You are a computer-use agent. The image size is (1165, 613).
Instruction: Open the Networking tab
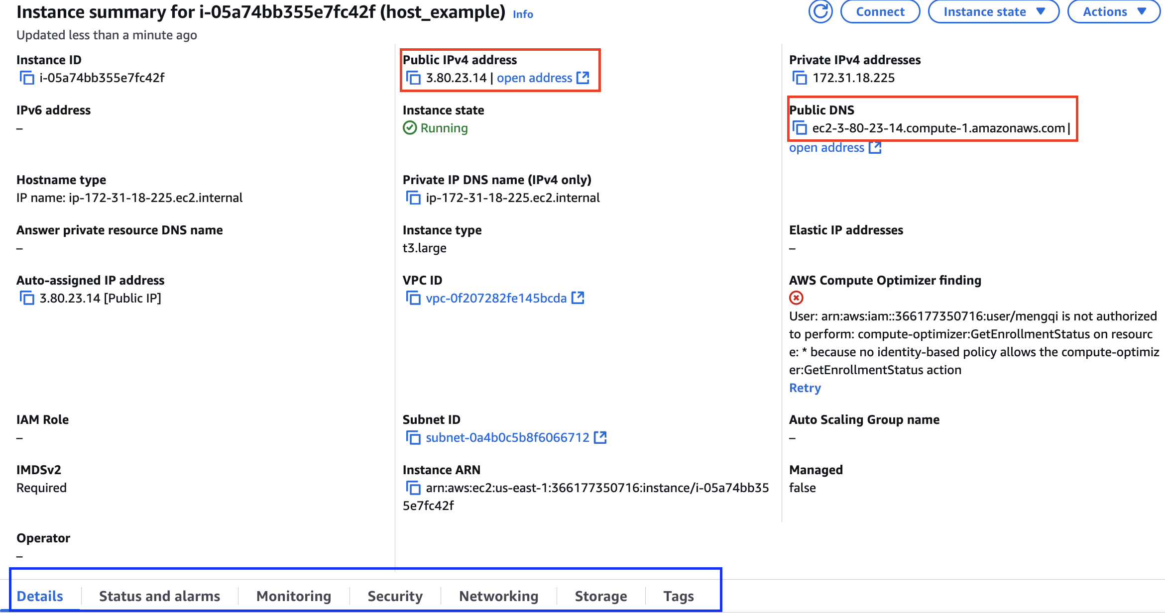[498, 596]
